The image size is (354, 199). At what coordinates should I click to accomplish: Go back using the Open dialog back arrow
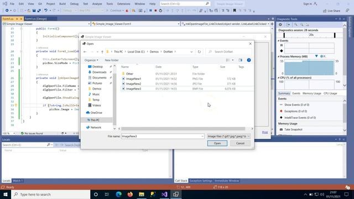[x=85, y=51]
